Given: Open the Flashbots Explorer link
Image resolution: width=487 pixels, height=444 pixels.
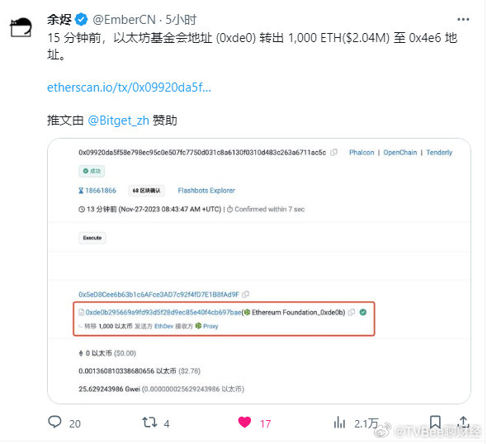Looking at the screenshot, I should [x=206, y=191].
